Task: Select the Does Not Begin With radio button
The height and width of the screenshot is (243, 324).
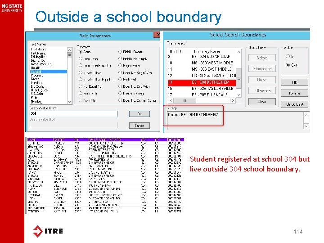Action: click(120, 72)
